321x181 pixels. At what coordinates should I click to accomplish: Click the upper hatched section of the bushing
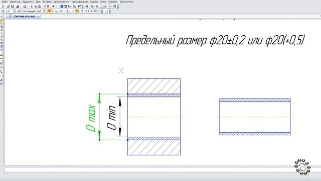154,86
